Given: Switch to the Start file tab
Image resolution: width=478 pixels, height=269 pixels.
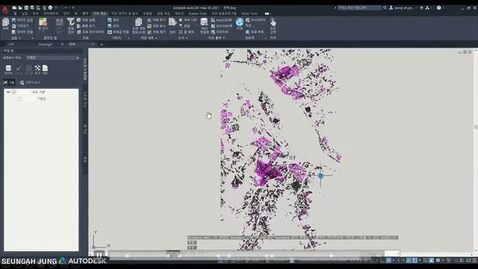Looking at the screenshot, I should (11, 45).
